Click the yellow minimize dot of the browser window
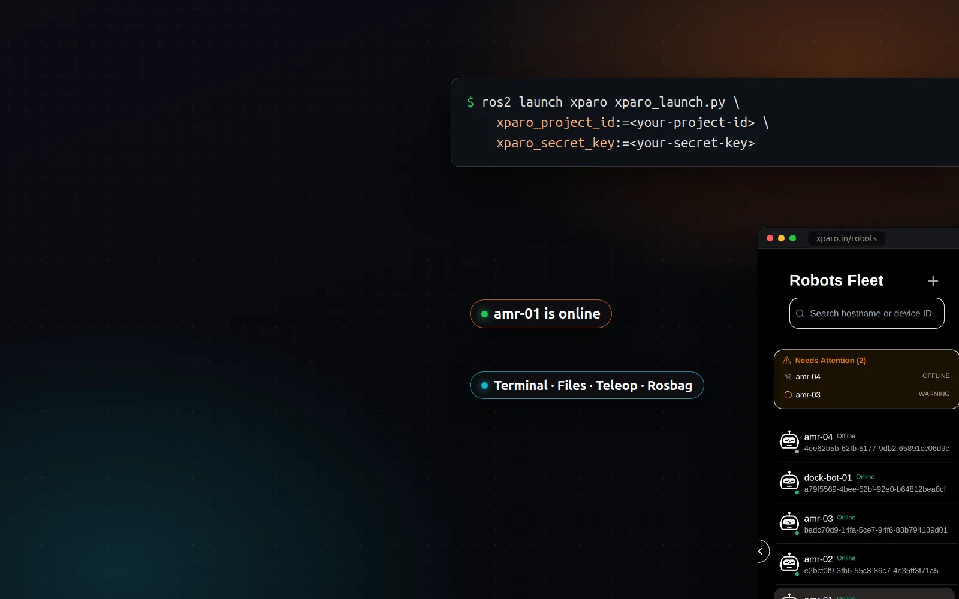The image size is (959, 599). click(x=781, y=238)
